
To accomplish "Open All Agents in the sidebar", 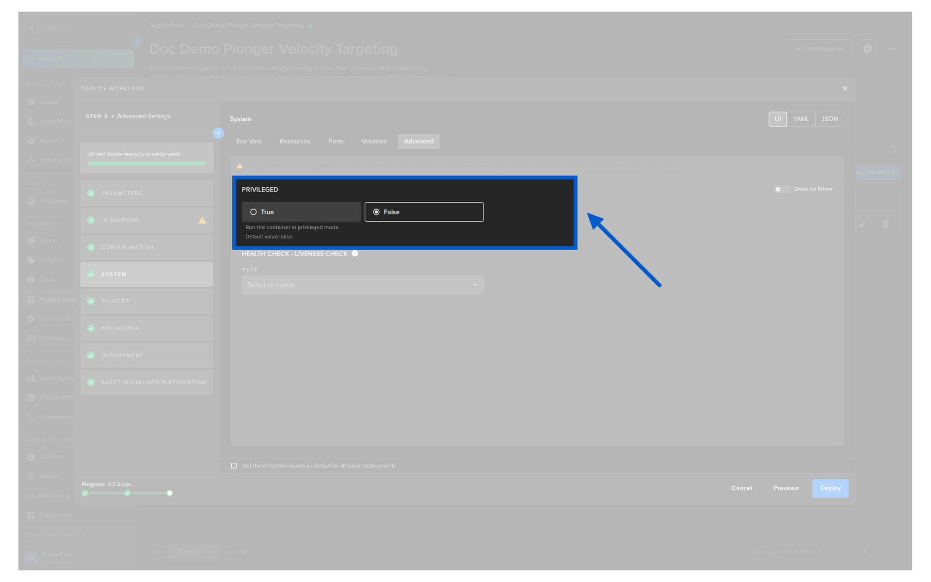I will coord(48,201).
